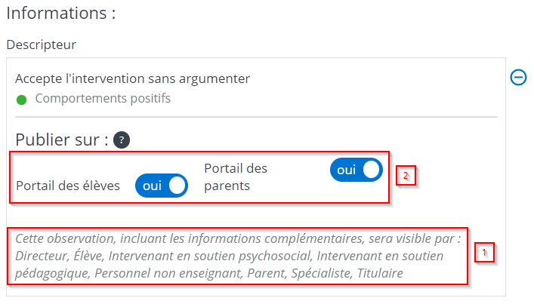Open the Publier sur help icon
This screenshot has width=534, height=304.
(122, 140)
